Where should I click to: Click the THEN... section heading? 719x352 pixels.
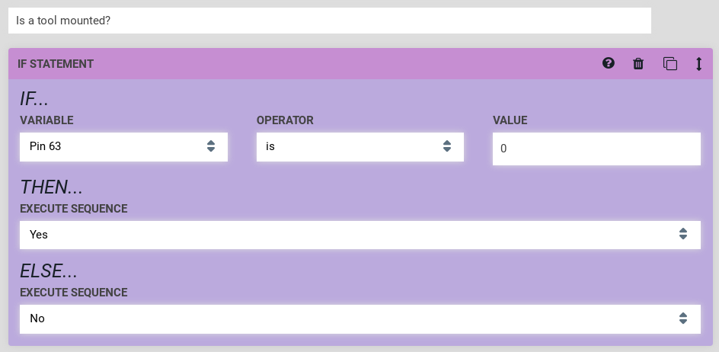click(51, 187)
